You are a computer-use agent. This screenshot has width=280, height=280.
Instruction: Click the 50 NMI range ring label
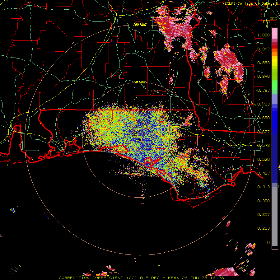click(x=140, y=82)
